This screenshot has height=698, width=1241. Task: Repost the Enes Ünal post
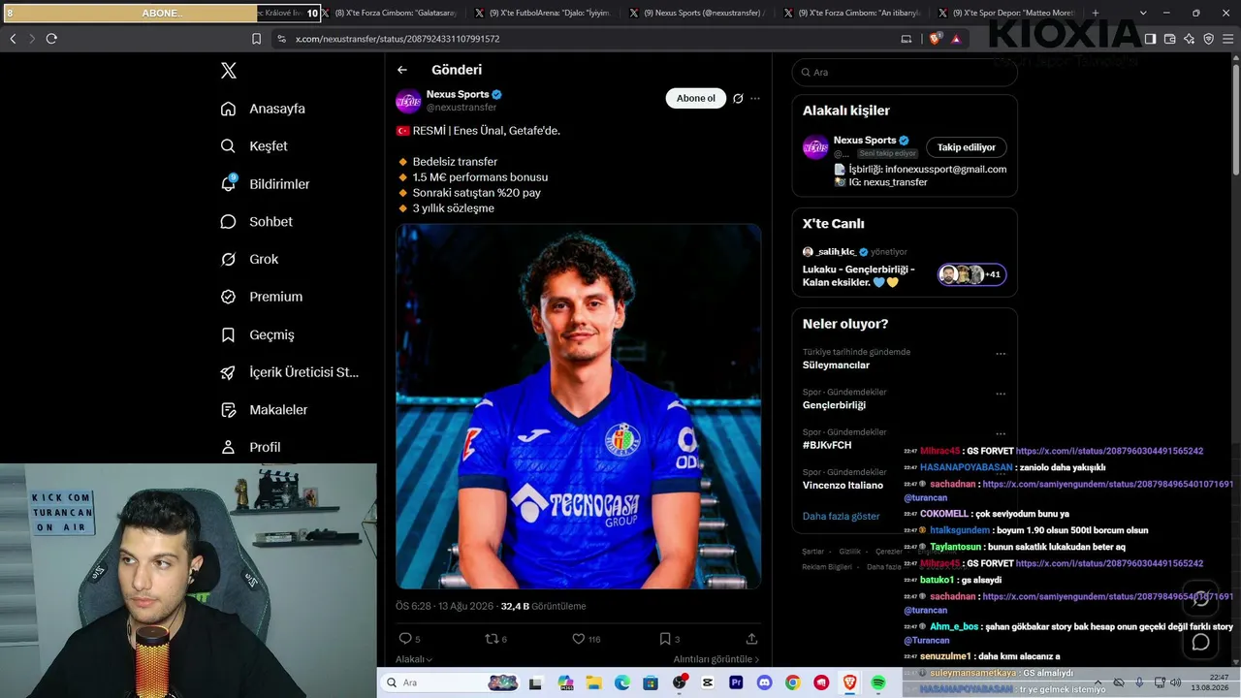[495, 639]
